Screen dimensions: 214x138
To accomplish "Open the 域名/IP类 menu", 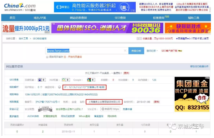I will pos(40,18).
